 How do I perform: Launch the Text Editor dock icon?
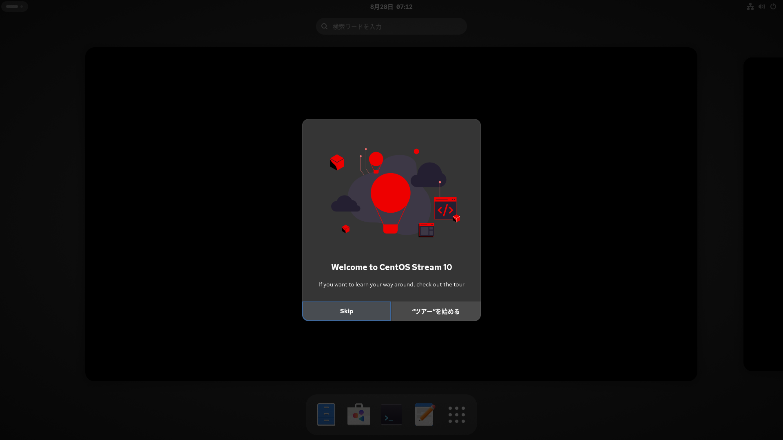coord(424,414)
